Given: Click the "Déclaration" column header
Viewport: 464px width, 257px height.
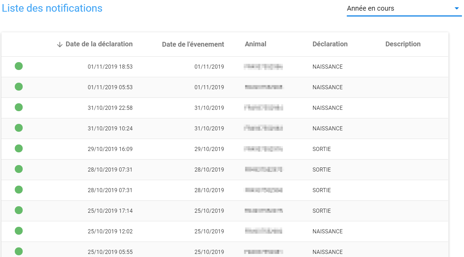Looking at the screenshot, I should coord(330,44).
